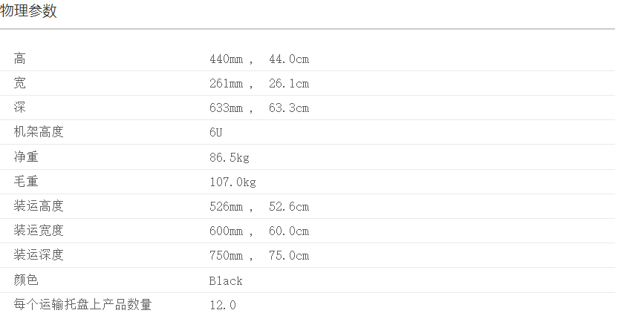618x313 pixels.
Task: Click the 机架高度 label
Action: (x=39, y=132)
